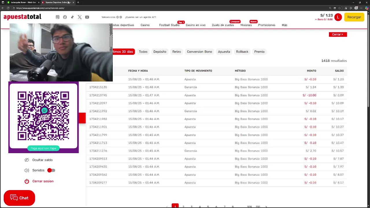The height and width of the screenshot is (208, 370).
Task: Click the 1418 resultados count
Action: coord(334,61)
